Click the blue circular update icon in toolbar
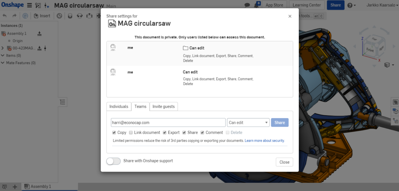The width and height of the screenshot is (399, 191). [25, 16]
